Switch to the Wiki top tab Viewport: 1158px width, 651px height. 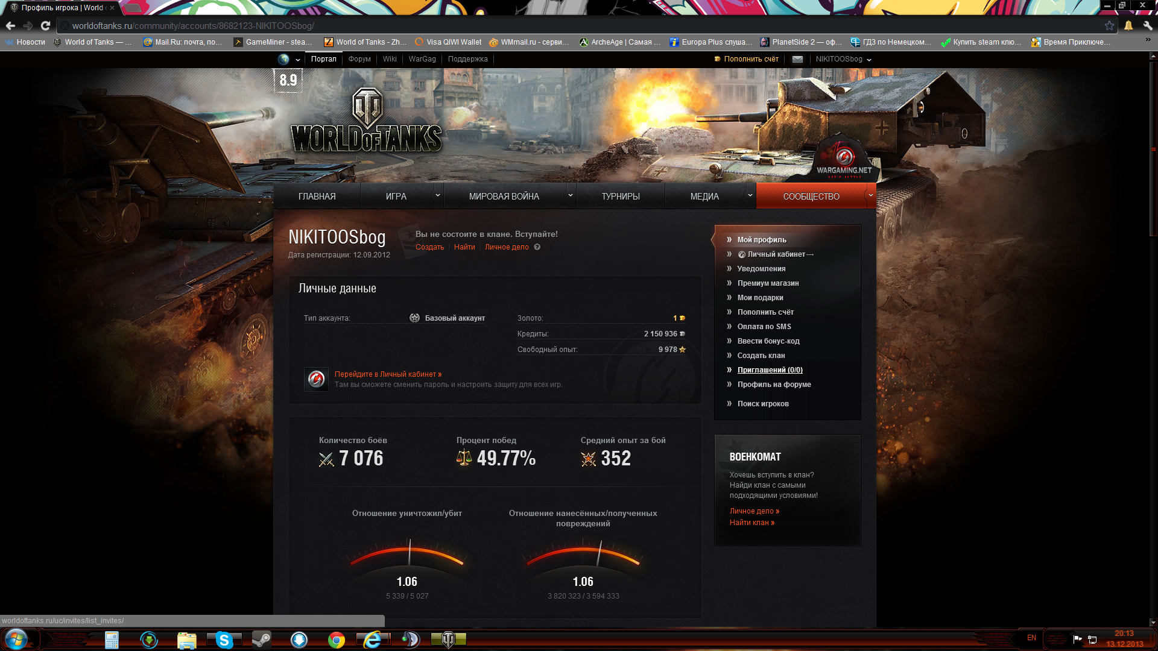tap(390, 59)
